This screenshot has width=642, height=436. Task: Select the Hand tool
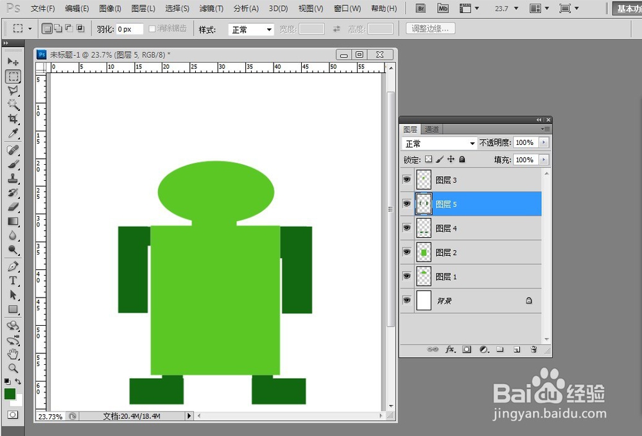(x=13, y=354)
